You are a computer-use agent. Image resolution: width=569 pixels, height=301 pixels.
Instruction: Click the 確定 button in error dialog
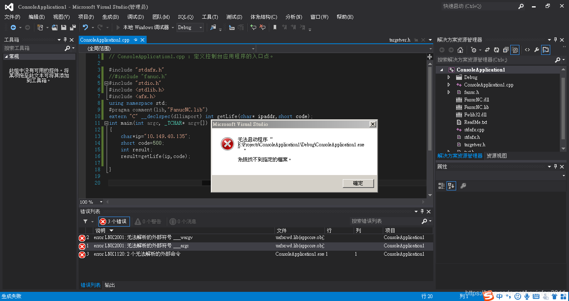(x=358, y=183)
